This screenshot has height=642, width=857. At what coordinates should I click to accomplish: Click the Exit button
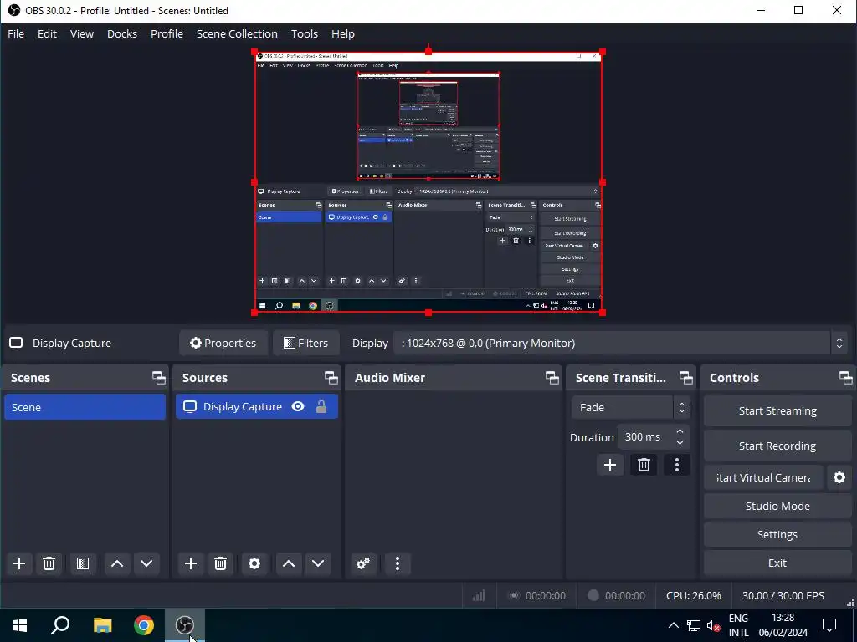click(777, 563)
